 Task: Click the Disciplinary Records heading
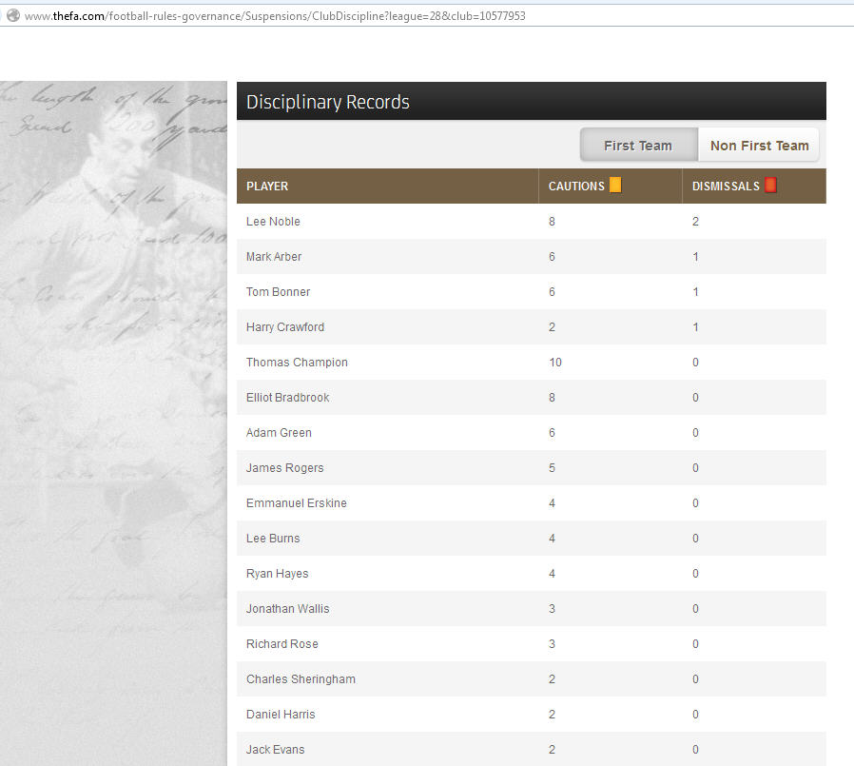(x=328, y=102)
